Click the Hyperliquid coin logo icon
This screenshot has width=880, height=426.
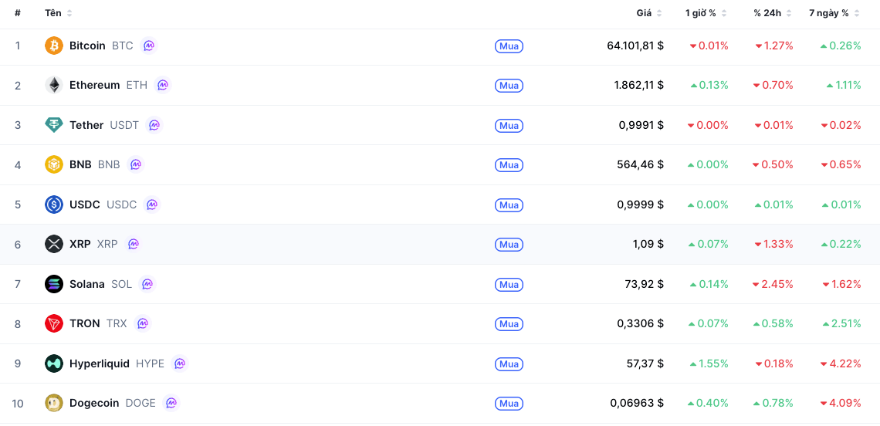[x=54, y=363]
